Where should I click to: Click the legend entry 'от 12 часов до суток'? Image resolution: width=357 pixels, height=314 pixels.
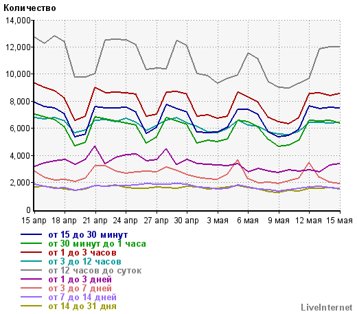click(95, 271)
